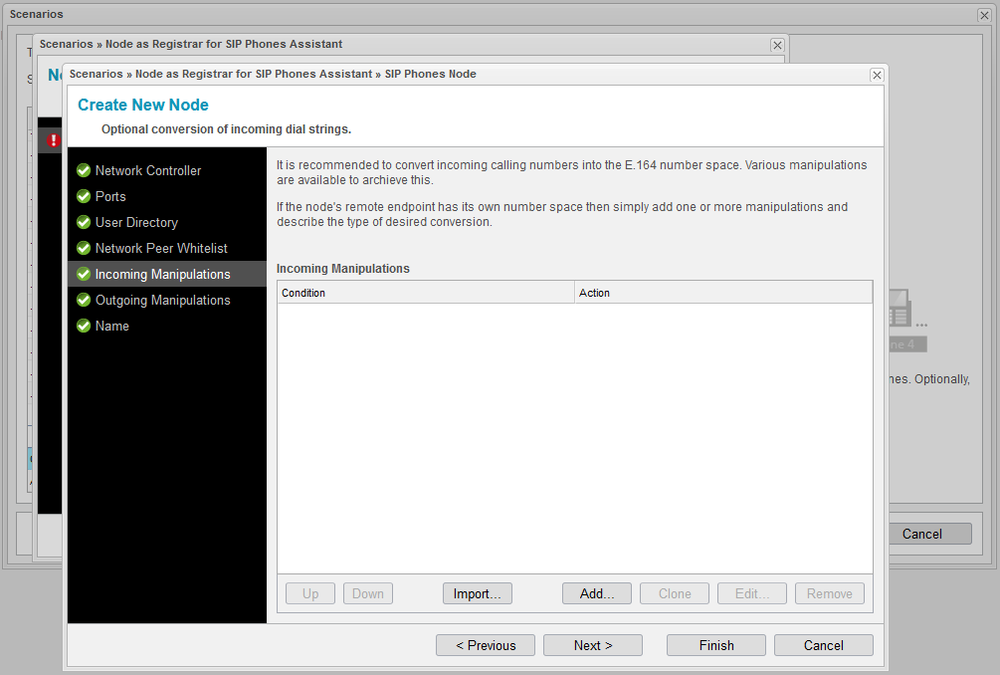Click the green check icon beside Network Controller

84,171
